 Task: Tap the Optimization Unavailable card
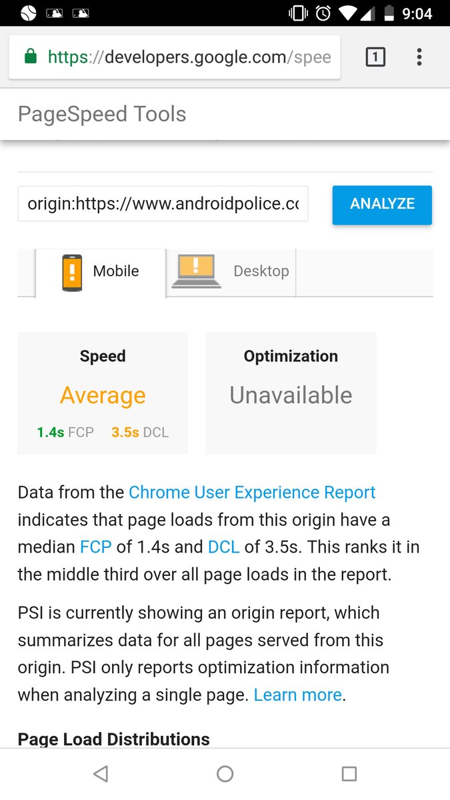coord(291,393)
